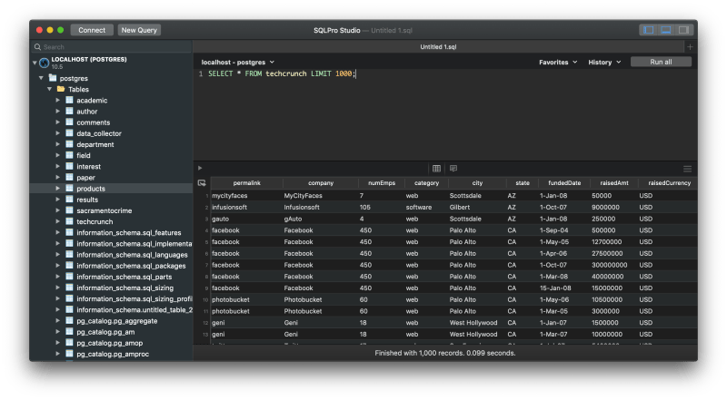
Task: Click the Tables folder icon
Action: click(61, 89)
